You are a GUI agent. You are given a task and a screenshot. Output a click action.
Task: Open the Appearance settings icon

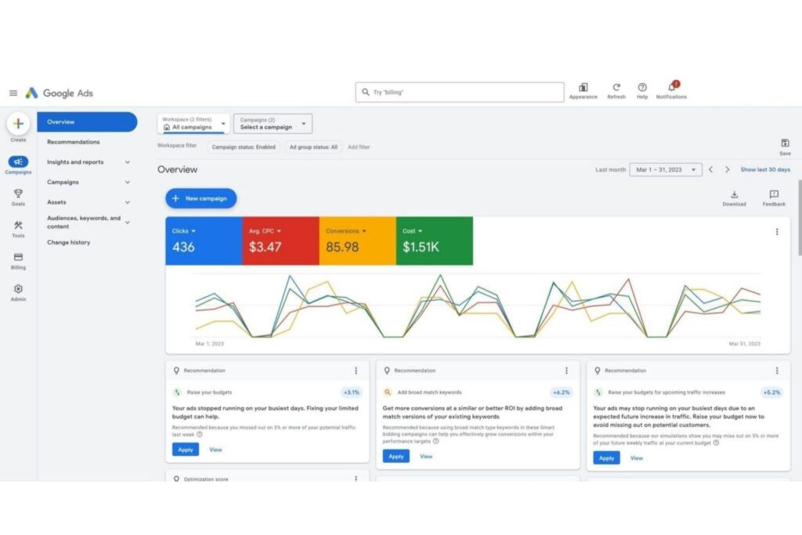coord(583,88)
